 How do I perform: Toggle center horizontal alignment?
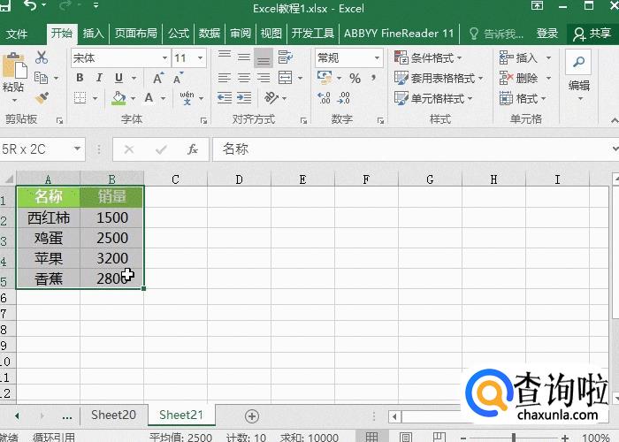pyautogui.click(x=243, y=78)
